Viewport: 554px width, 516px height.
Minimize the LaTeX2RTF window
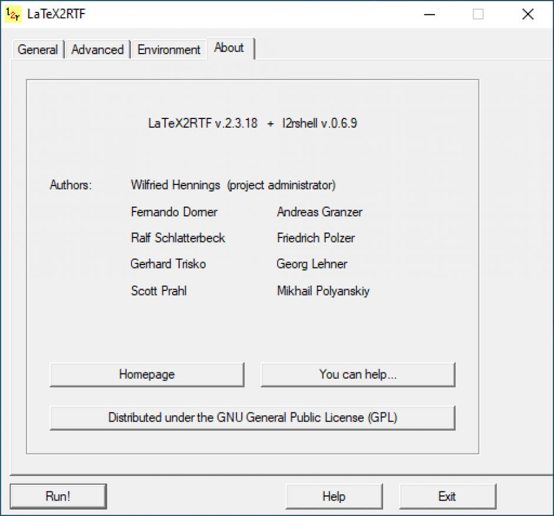tap(429, 15)
